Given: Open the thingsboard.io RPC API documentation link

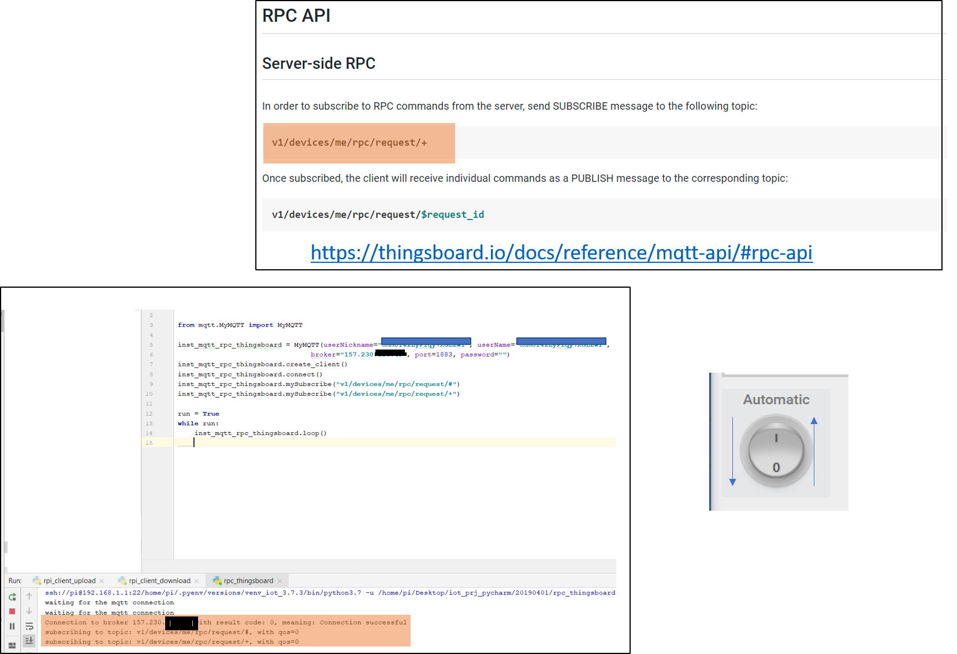Looking at the screenshot, I should coord(561,252).
